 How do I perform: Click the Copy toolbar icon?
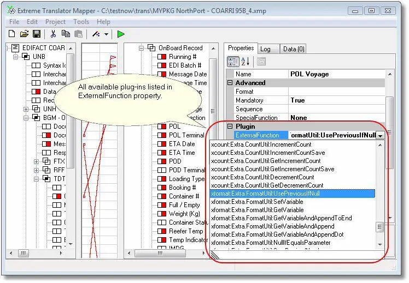pyautogui.click(x=66, y=34)
